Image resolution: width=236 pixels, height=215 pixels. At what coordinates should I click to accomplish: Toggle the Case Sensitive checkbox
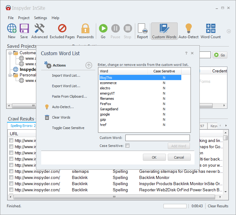pos(127,146)
